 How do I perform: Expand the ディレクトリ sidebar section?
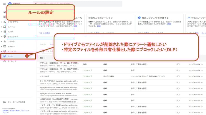point(1,22)
